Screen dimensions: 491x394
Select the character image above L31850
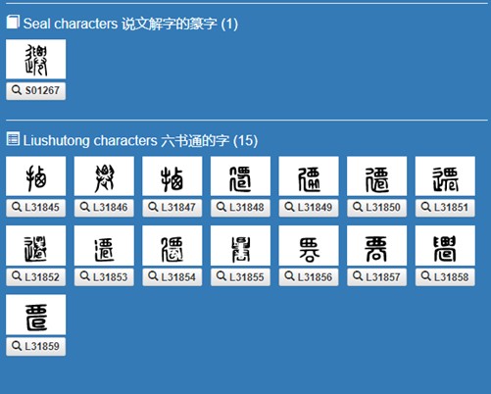(377, 176)
